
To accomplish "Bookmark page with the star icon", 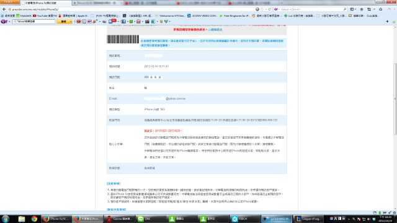I will pos(262,9).
